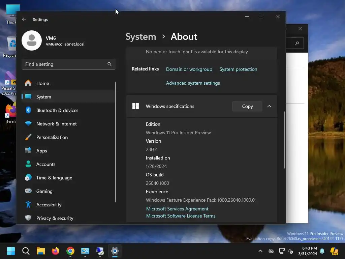The image size is (345, 259).
Task: Open the System protection link
Action: (238, 69)
